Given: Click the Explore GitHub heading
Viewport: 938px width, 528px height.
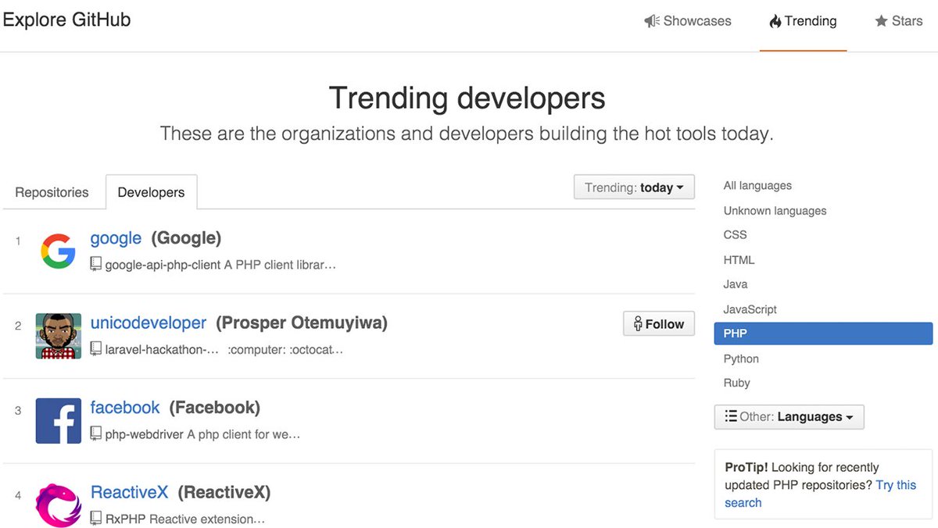Looking at the screenshot, I should (x=67, y=20).
